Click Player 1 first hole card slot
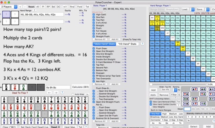This screenshot has width=215, height=128. 6,14
